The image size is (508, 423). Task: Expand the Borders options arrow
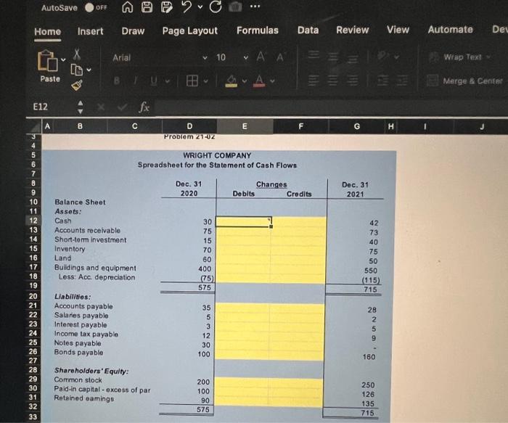click(x=205, y=81)
